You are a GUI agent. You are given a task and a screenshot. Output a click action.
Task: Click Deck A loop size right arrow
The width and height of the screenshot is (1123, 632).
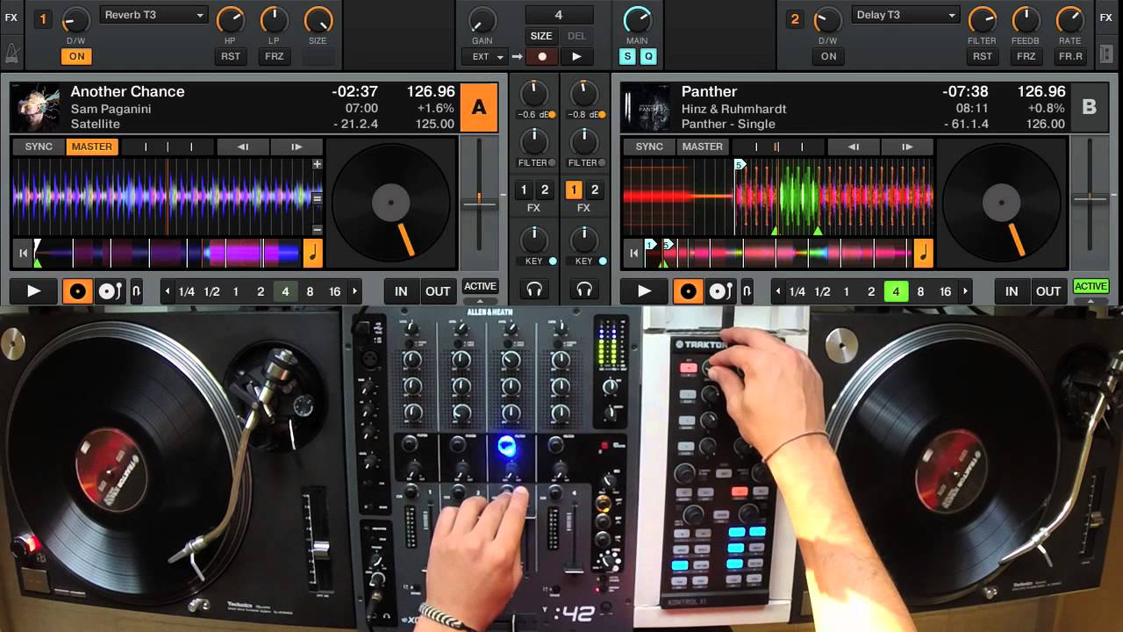pyautogui.click(x=354, y=291)
